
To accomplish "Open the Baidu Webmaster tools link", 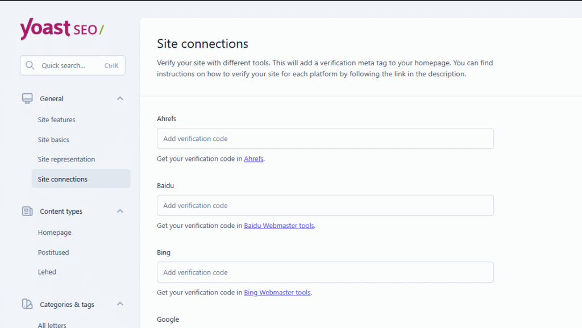I will pyautogui.click(x=278, y=226).
